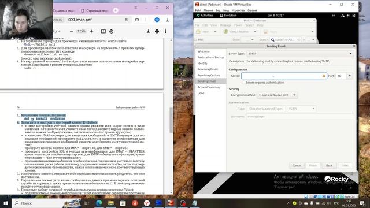Download the PDF from the viewer toolbar
Image resolution: width=370 pixels, height=208 pixels.
pyautogui.click(x=148, y=31)
